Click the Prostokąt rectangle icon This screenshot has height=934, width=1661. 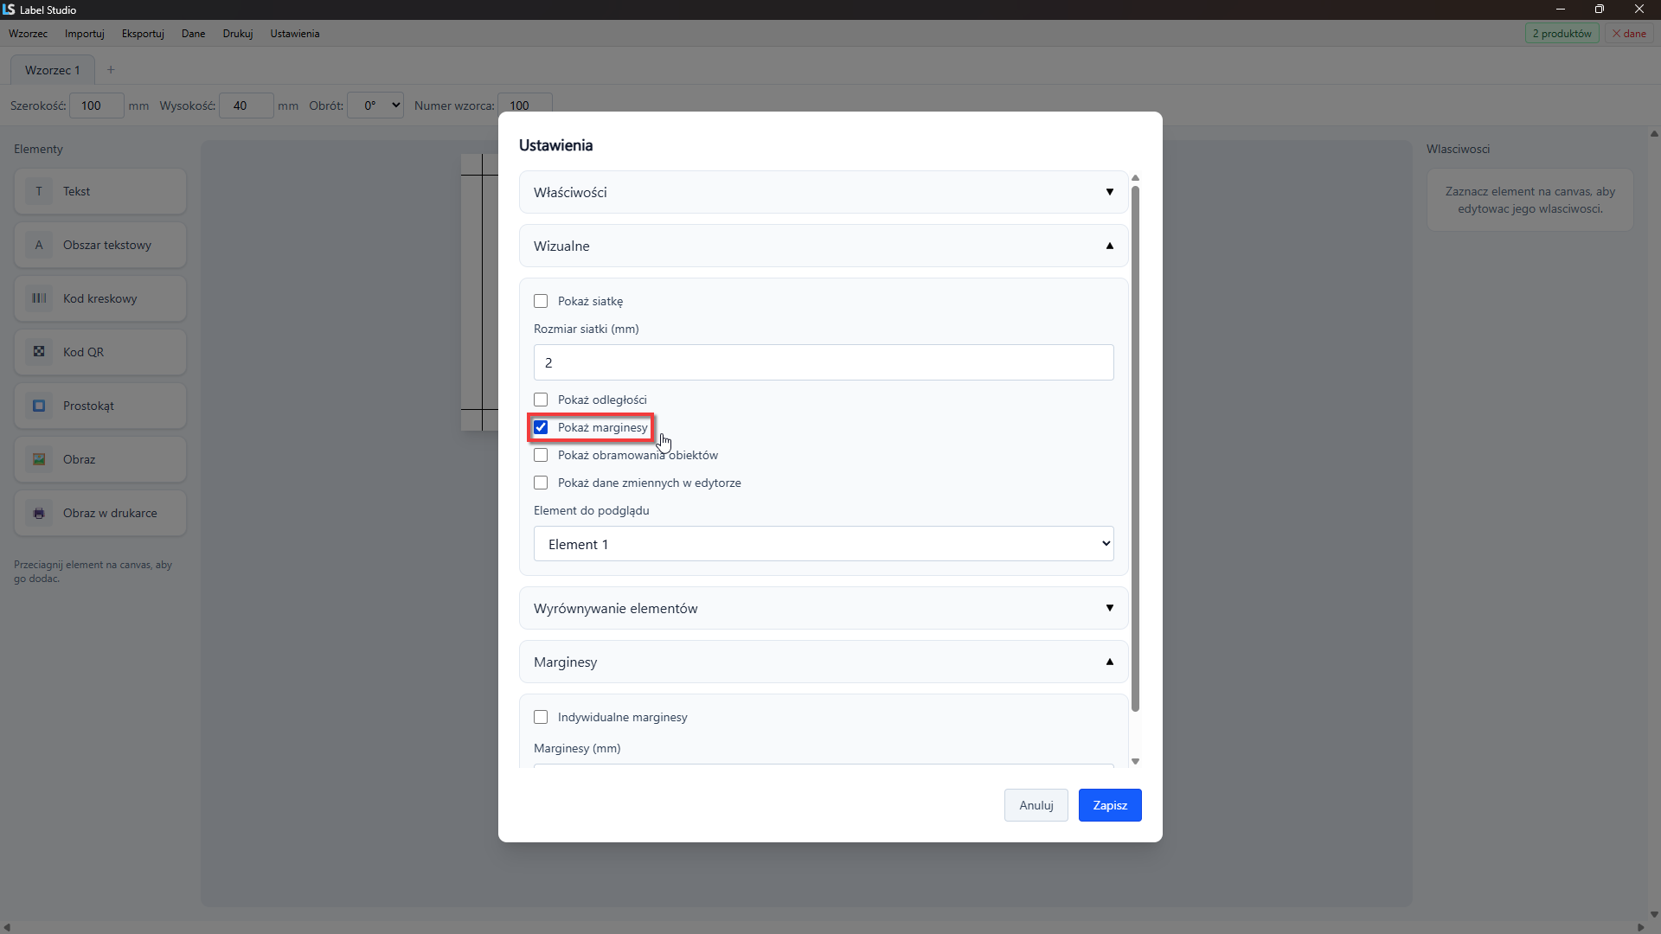(39, 406)
